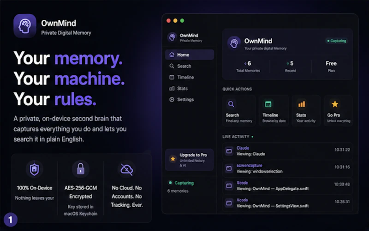Screen dimensions: 369x231
Task: Click the Go Pro quick action card
Action: [x=338, y=110]
